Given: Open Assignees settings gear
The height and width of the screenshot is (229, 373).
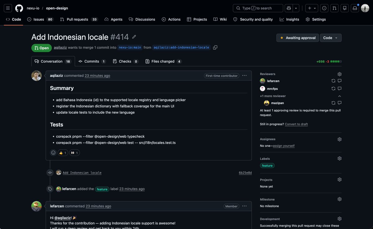Looking at the screenshot, I should coord(339,139).
